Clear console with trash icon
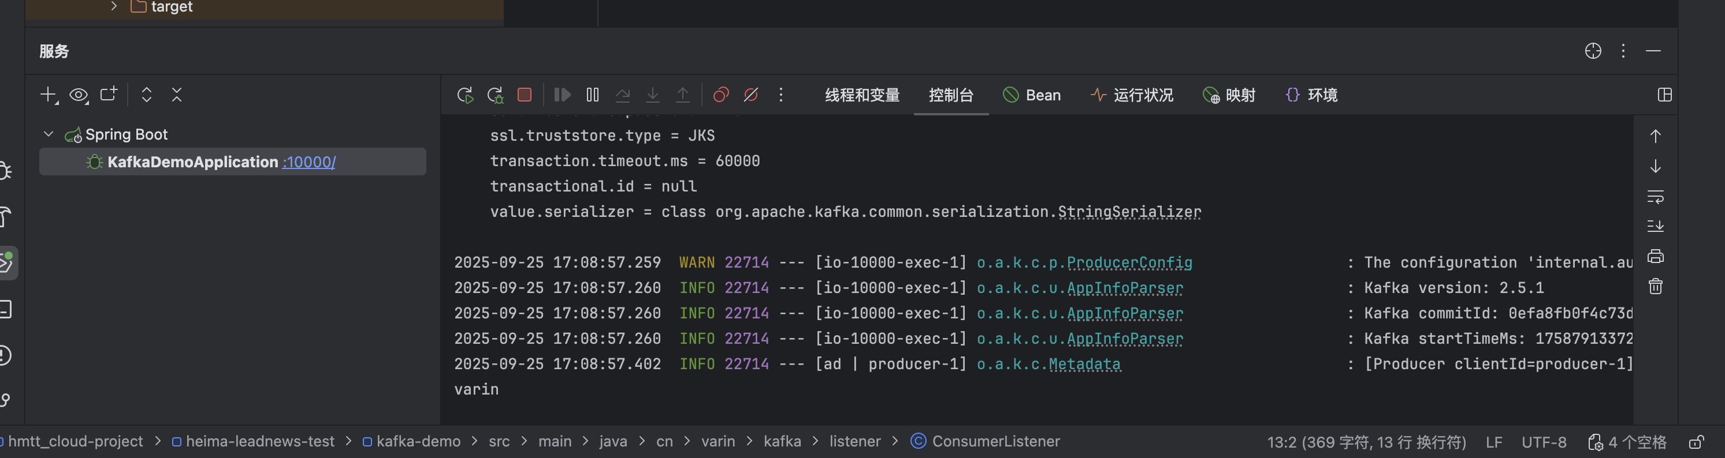Viewport: 1725px width, 458px height. tap(1655, 286)
